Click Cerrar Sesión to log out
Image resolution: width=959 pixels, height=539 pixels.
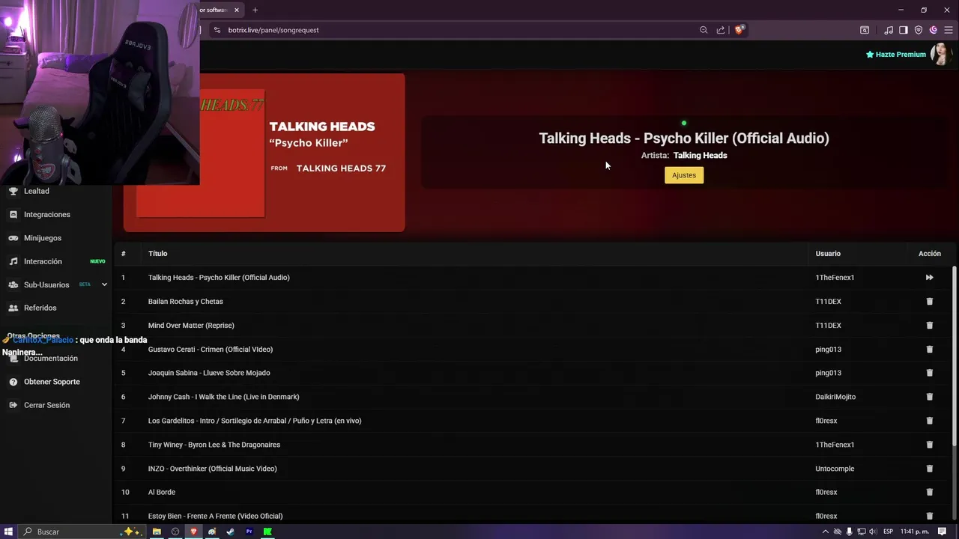click(46, 405)
